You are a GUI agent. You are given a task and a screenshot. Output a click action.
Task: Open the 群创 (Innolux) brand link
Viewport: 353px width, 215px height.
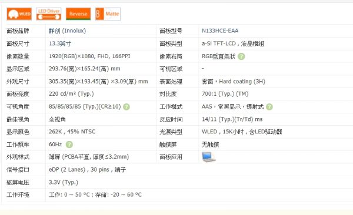point(67,31)
